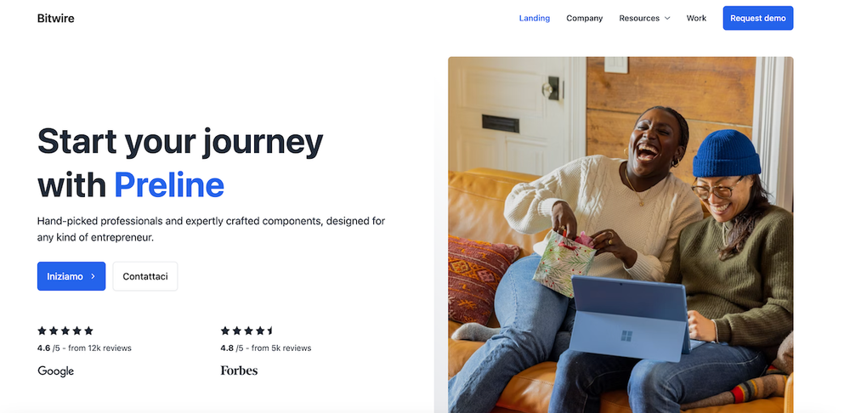Viewport: 850px width, 413px height.
Task: Click the half star in Forbes rating
Action: point(270,331)
